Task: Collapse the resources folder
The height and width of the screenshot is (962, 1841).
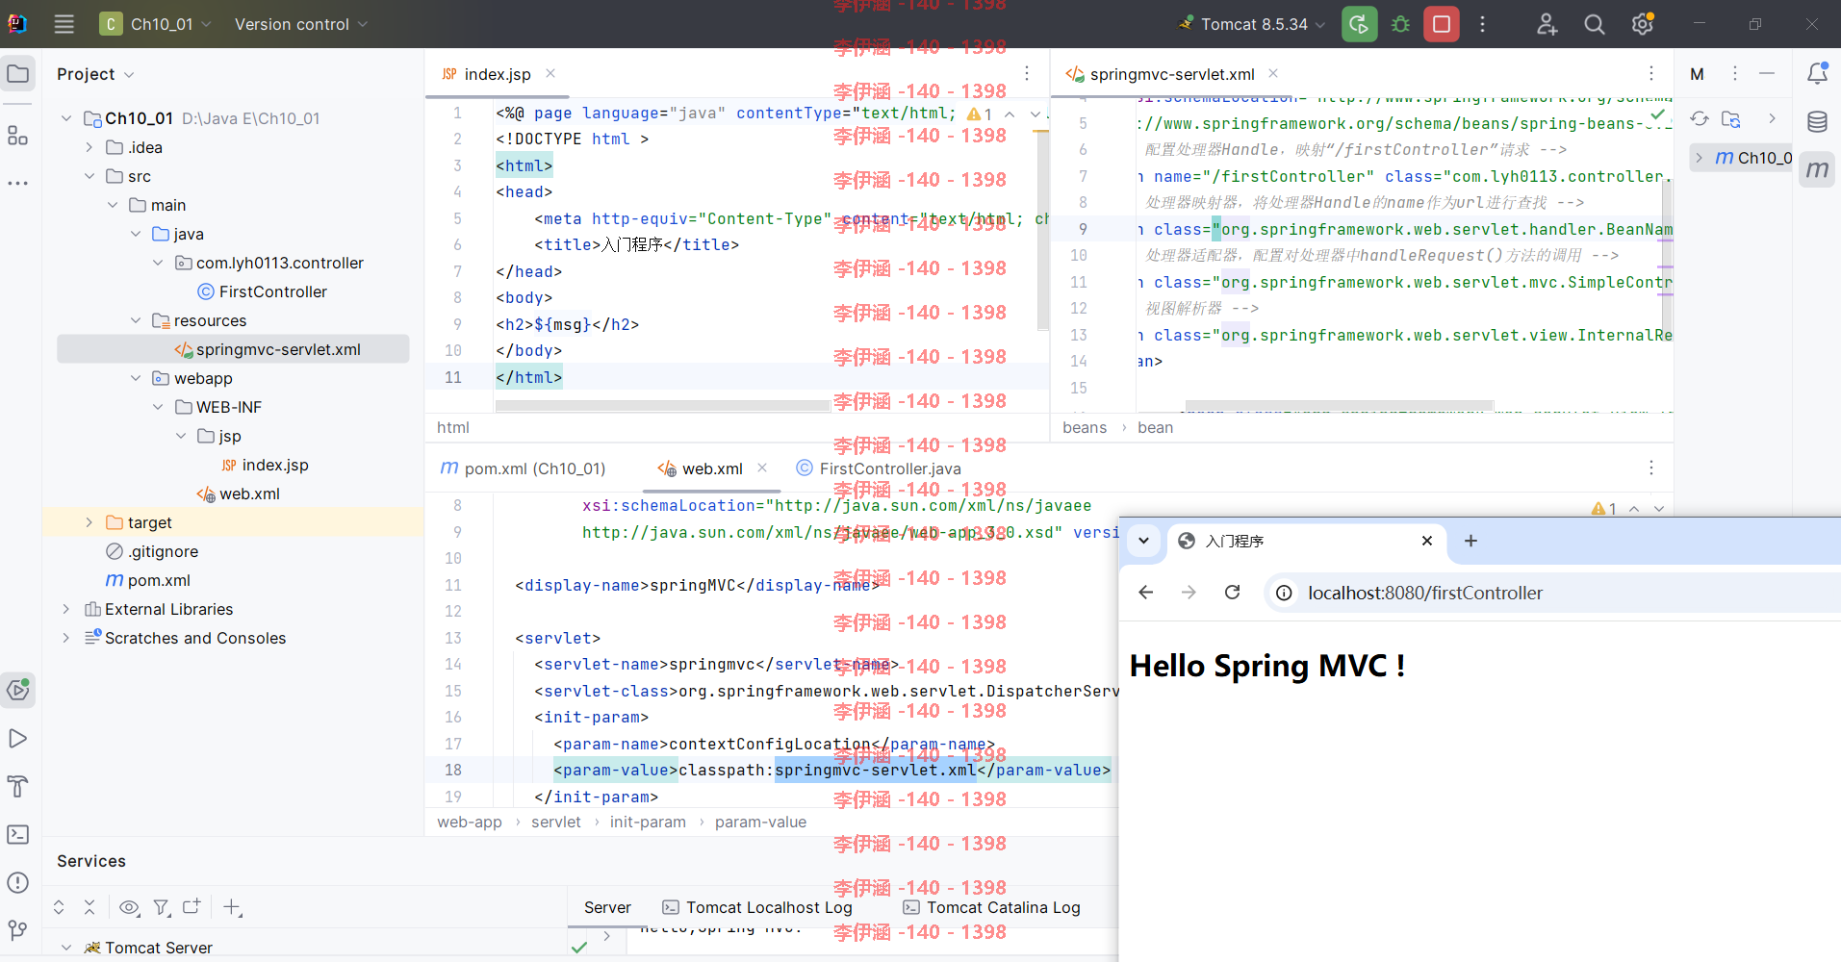Action: 136,320
